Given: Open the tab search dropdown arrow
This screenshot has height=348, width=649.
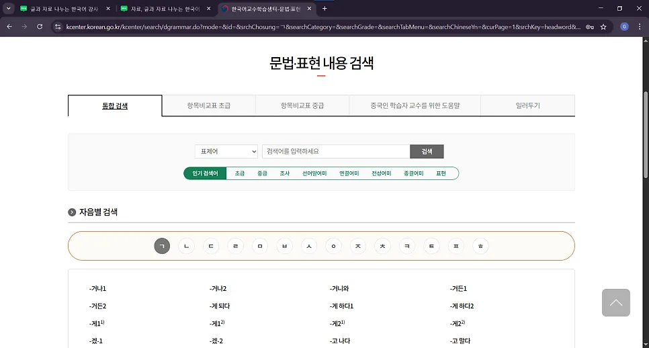Looking at the screenshot, I should [8, 8].
